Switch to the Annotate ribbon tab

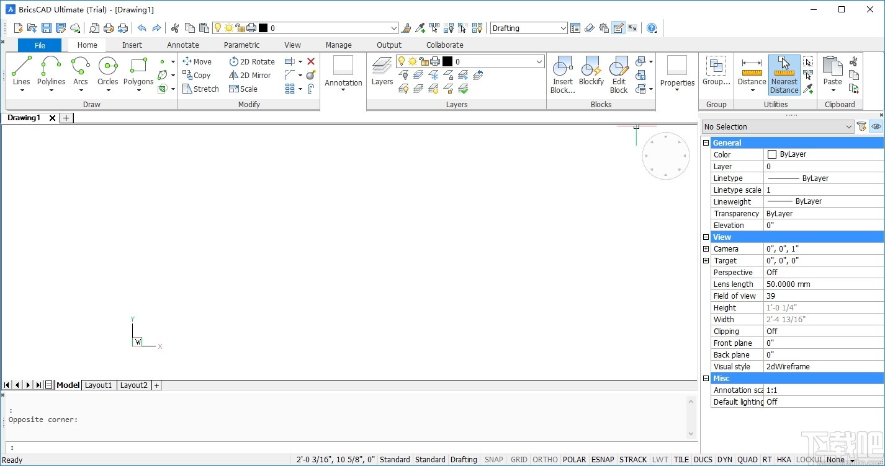[x=182, y=45]
